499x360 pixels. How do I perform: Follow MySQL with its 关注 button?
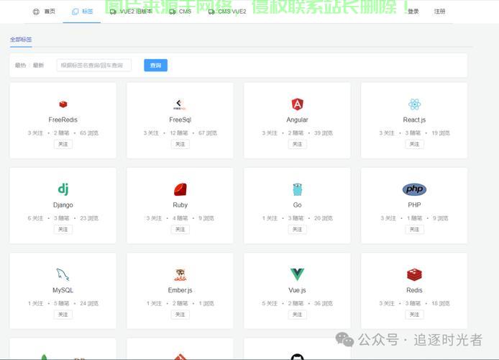coord(63,315)
